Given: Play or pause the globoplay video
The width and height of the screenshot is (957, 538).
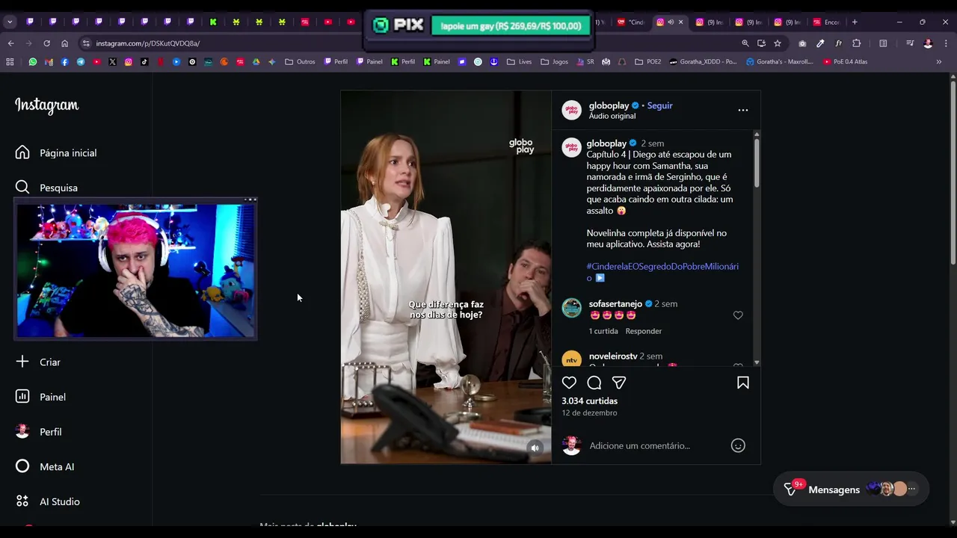Looking at the screenshot, I should pos(446,277).
